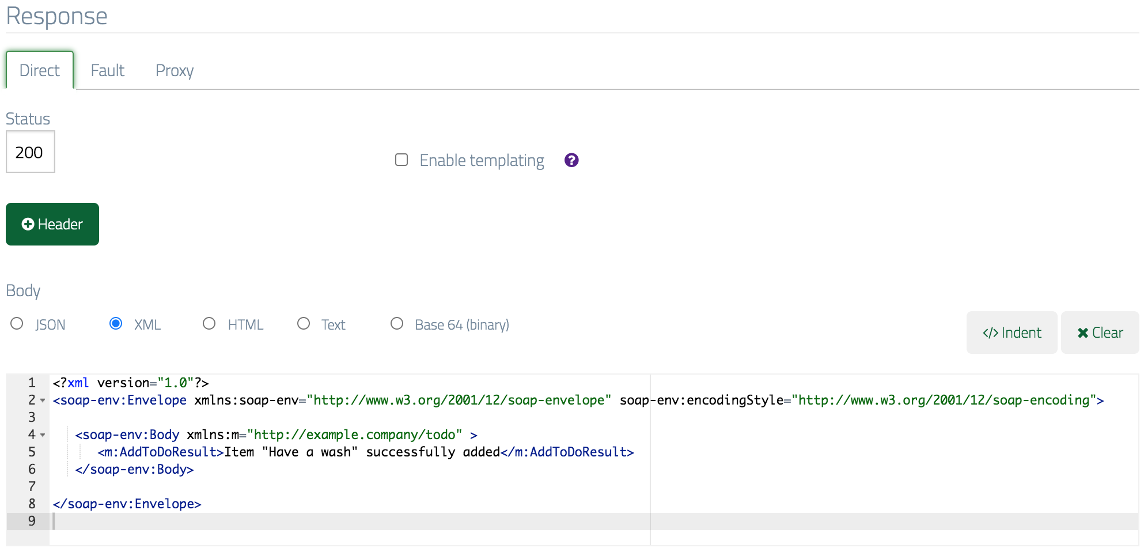Enable the templating checkbox
Screen dimensions: 1144x559
[401, 160]
